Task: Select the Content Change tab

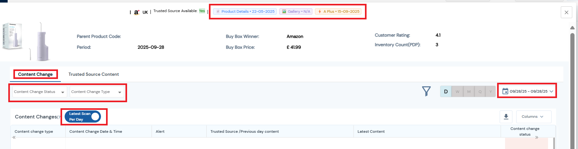Action: coord(35,74)
